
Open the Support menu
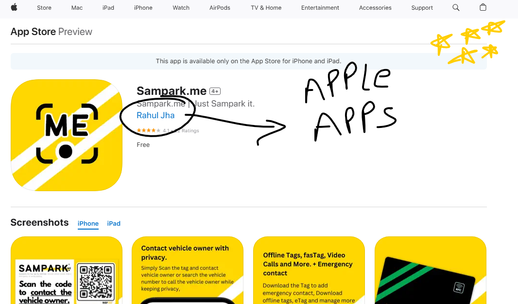pyautogui.click(x=422, y=8)
